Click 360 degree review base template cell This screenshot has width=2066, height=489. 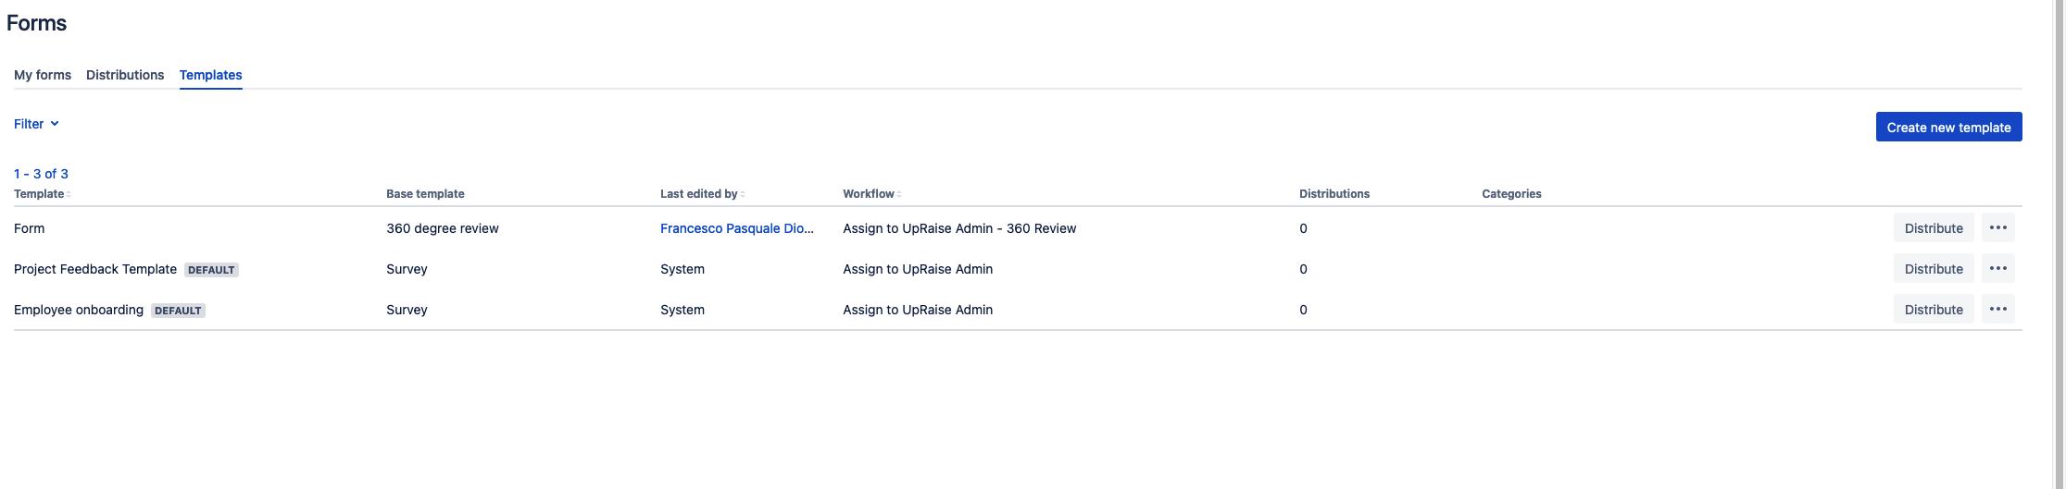[443, 228]
